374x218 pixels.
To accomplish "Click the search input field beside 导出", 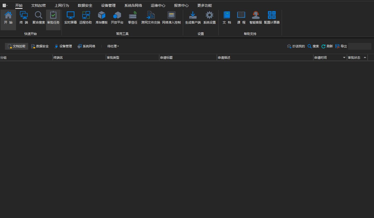I will [360, 46].
